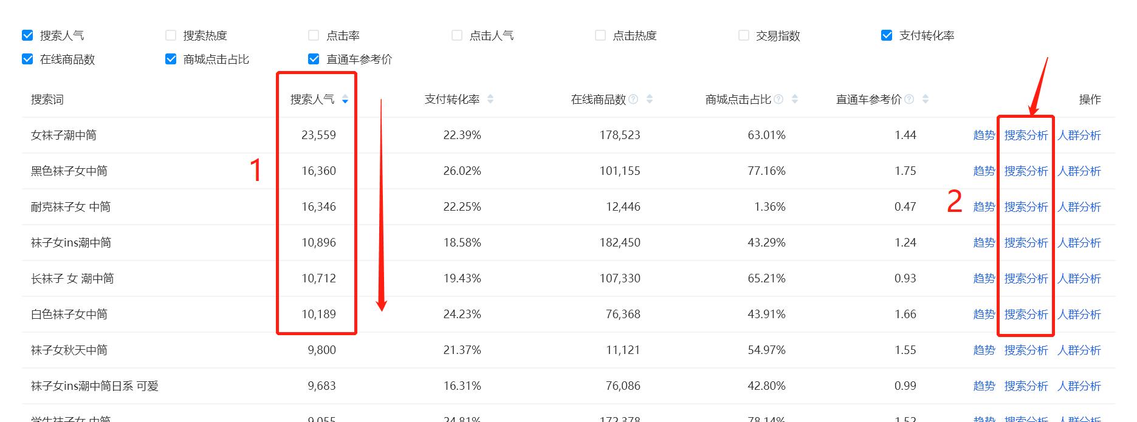The image size is (1137, 422).
Task: View 趋势 for 袜子女ins潮中筒日系 可爱
Action: (984, 386)
